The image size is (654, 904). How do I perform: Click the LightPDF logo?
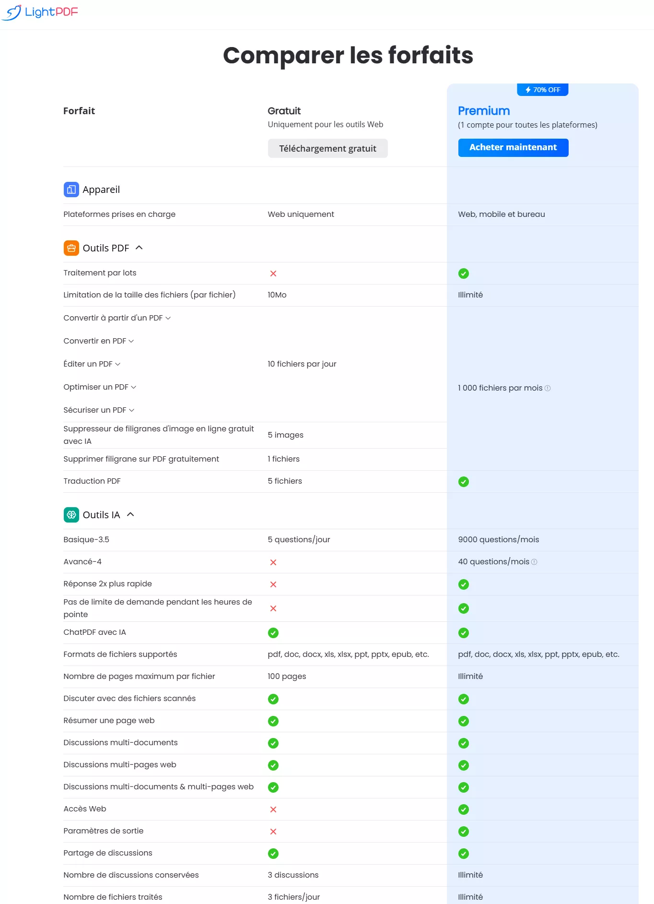[40, 12]
